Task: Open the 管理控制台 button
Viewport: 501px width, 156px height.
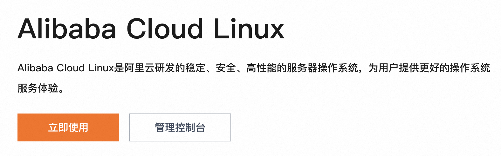Action: 180,127
